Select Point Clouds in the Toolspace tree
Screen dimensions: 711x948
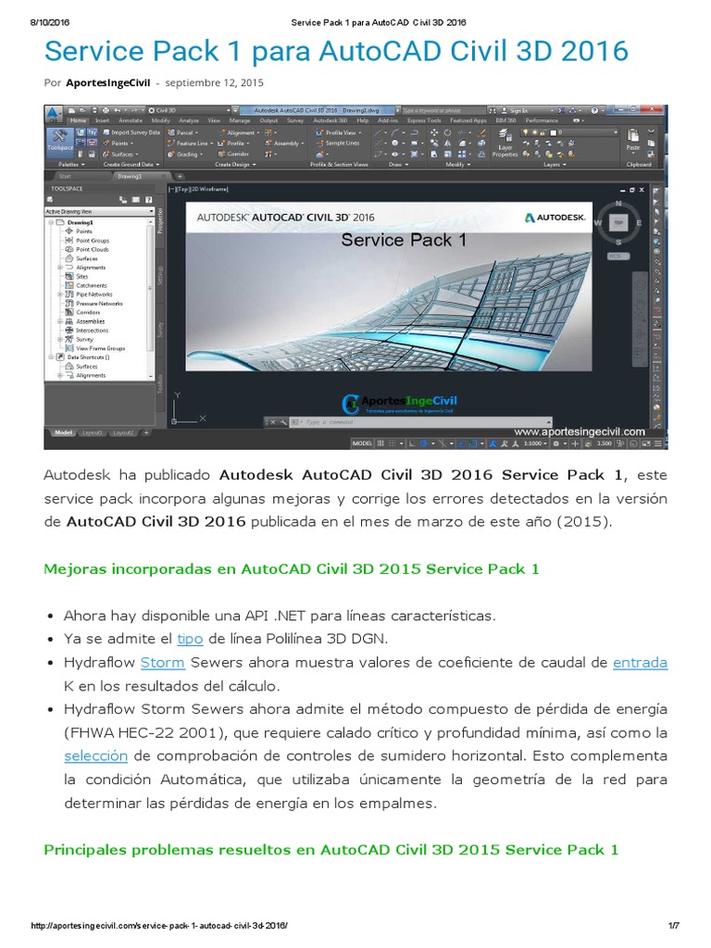pyautogui.click(x=93, y=249)
